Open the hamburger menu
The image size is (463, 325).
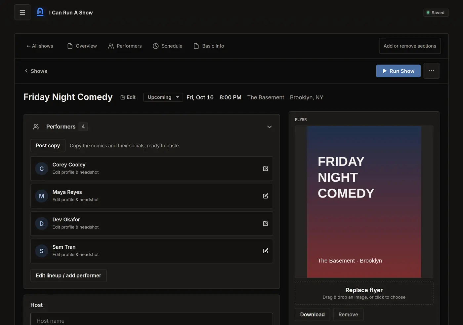(x=22, y=13)
